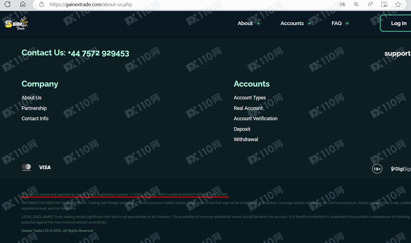The width and height of the screenshot is (411, 243).
Task: Click the contact phone number +44 7572 929453
Action: point(99,53)
